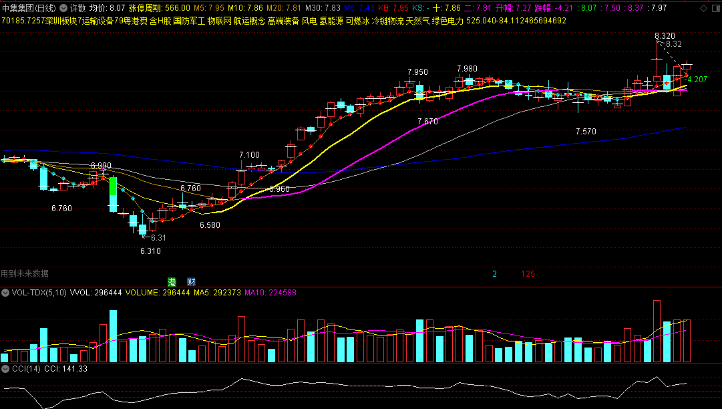Open CCI(14) indicator settings dropdown
Viewport: 722px width, 409px height.
click(x=5, y=368)
